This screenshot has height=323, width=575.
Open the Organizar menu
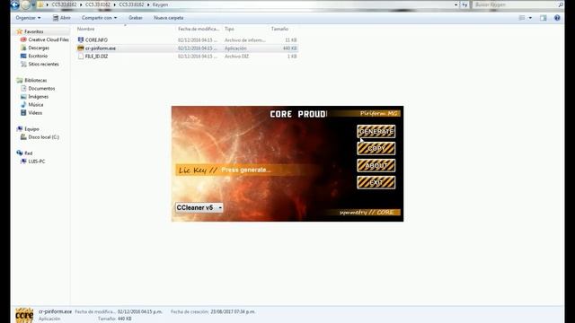click(x=28, y=18)
